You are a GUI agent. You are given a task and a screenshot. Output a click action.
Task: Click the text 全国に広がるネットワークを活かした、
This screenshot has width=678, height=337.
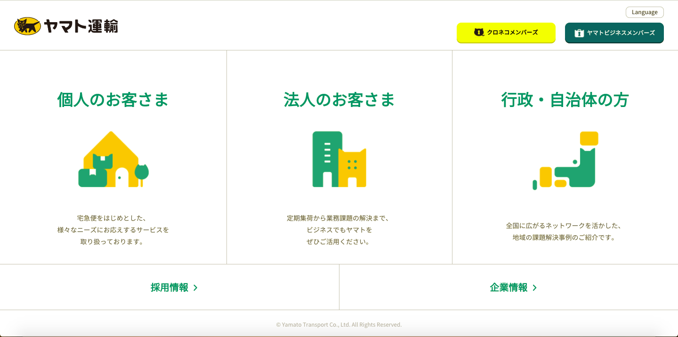pos(565,226)
